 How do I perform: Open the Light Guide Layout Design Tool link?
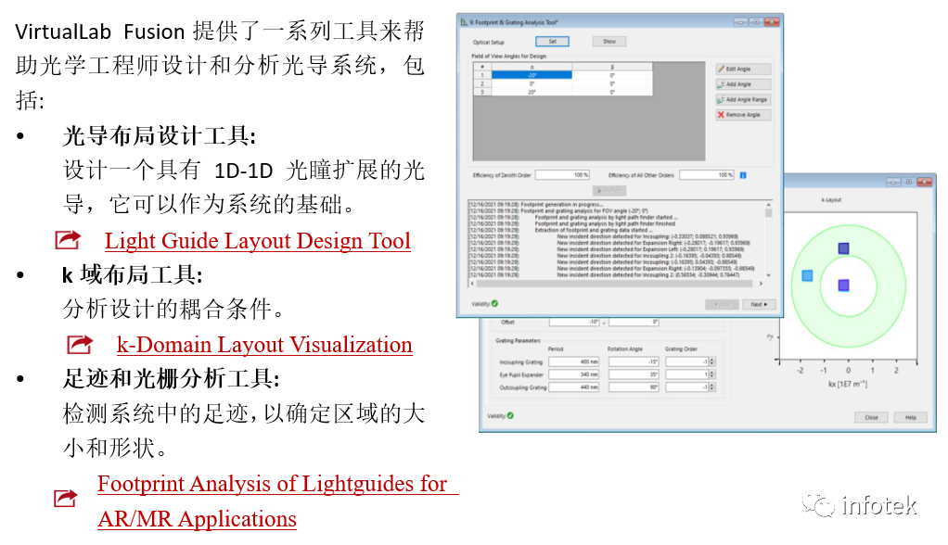tap(258, 241)
